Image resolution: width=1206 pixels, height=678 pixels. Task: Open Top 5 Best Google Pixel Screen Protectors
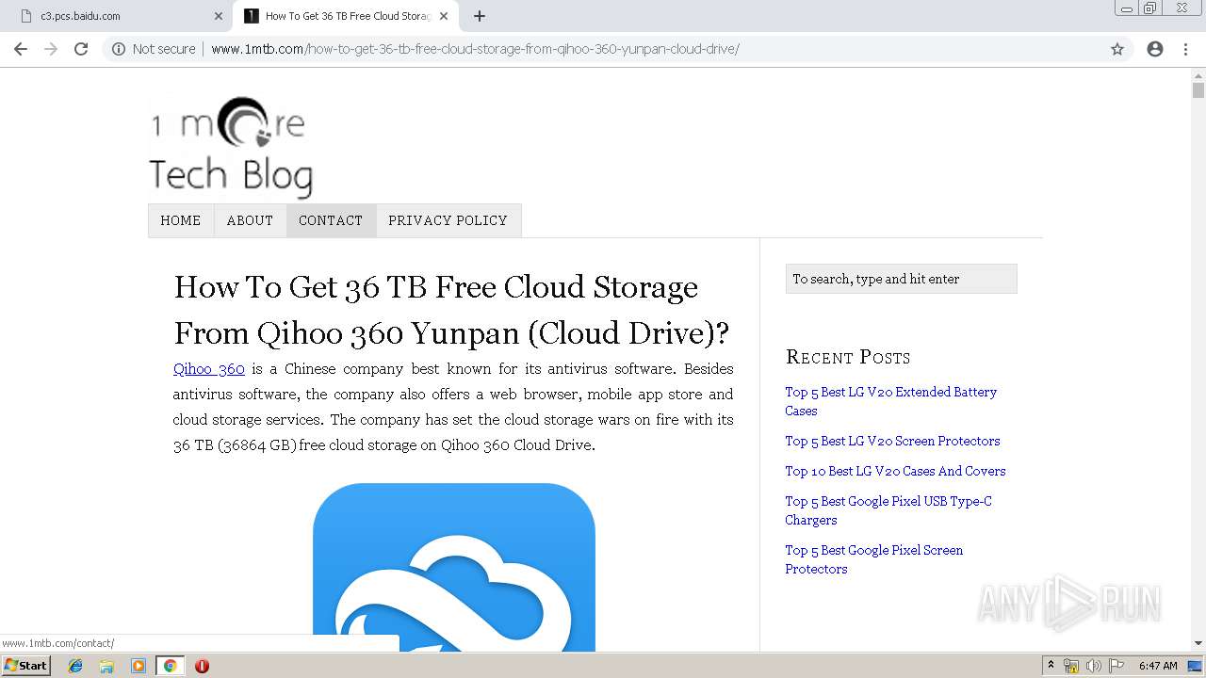click(x=873, y=559)
